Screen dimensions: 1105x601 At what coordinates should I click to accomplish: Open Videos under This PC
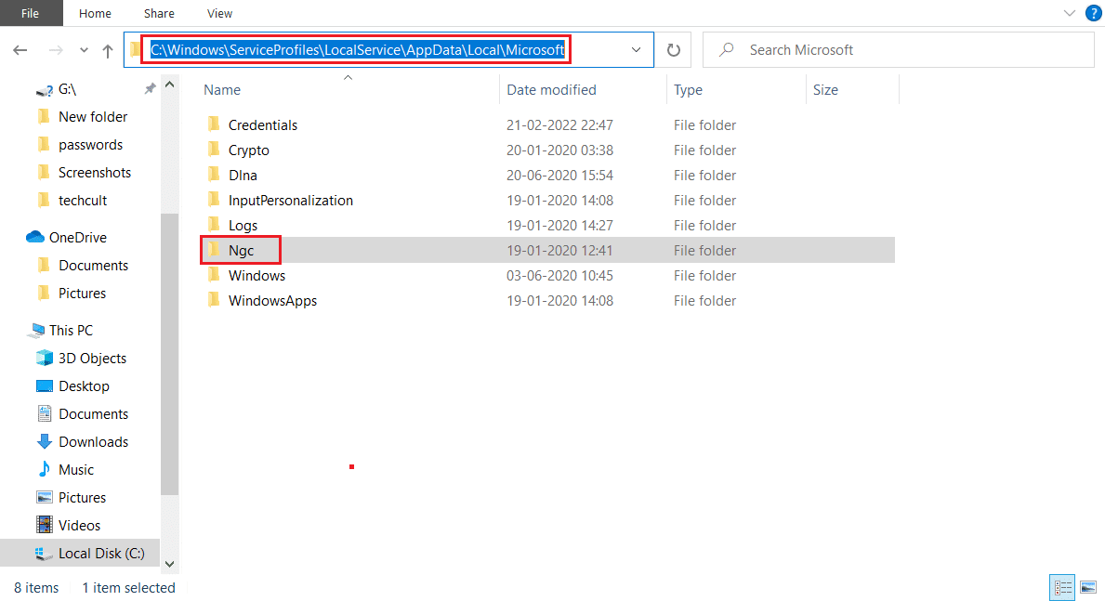click(79, 526)
